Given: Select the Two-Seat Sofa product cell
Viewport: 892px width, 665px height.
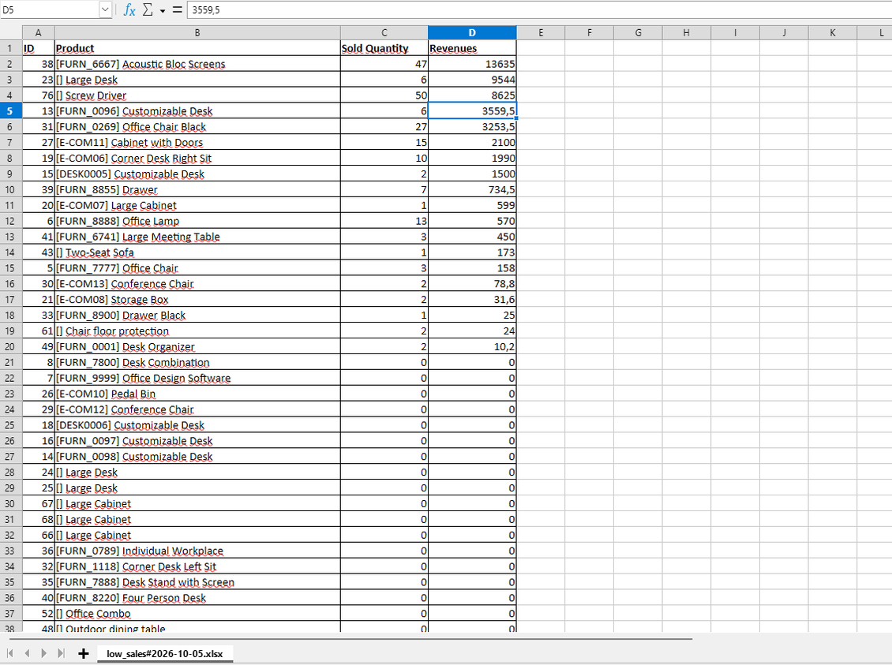Looking at the screenshot, I should tap(197, 252).
